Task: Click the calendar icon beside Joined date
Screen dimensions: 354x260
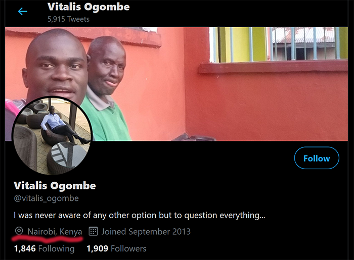Action: pos(93,232)
